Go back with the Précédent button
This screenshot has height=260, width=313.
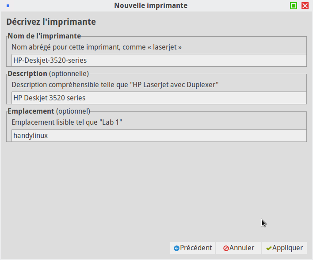193,248
